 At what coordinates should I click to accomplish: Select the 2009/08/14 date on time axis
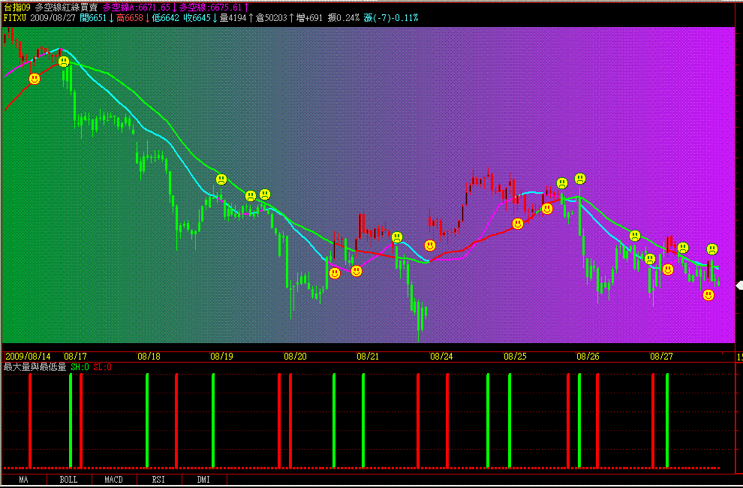(29, 357)
